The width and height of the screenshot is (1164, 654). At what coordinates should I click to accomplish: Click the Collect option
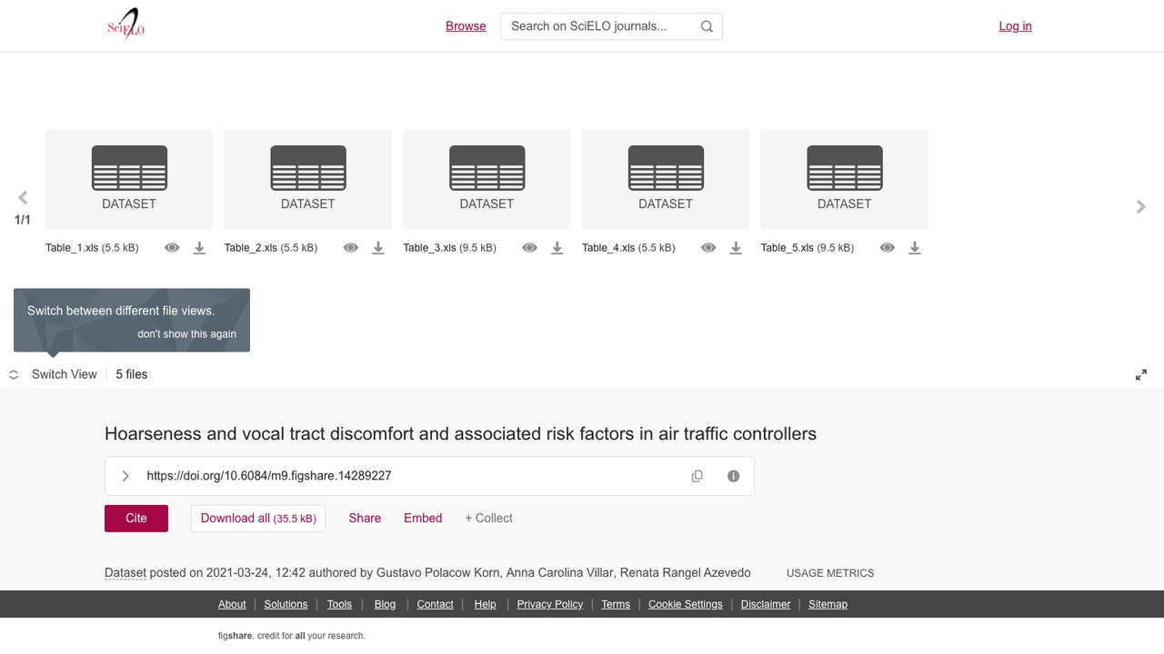coord(488,518)
